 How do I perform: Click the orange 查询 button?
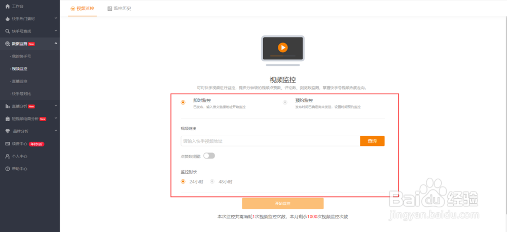(372, 141)
